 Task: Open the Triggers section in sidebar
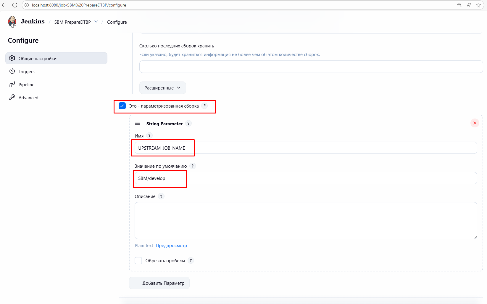click(x=26, y=71)
